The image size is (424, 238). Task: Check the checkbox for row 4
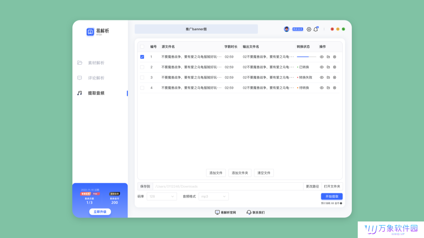point(142,88)
